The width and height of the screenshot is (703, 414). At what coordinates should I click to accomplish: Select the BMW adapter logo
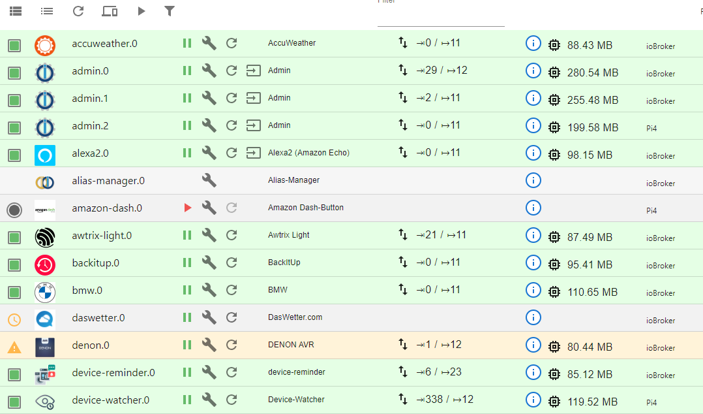(45, 293)
